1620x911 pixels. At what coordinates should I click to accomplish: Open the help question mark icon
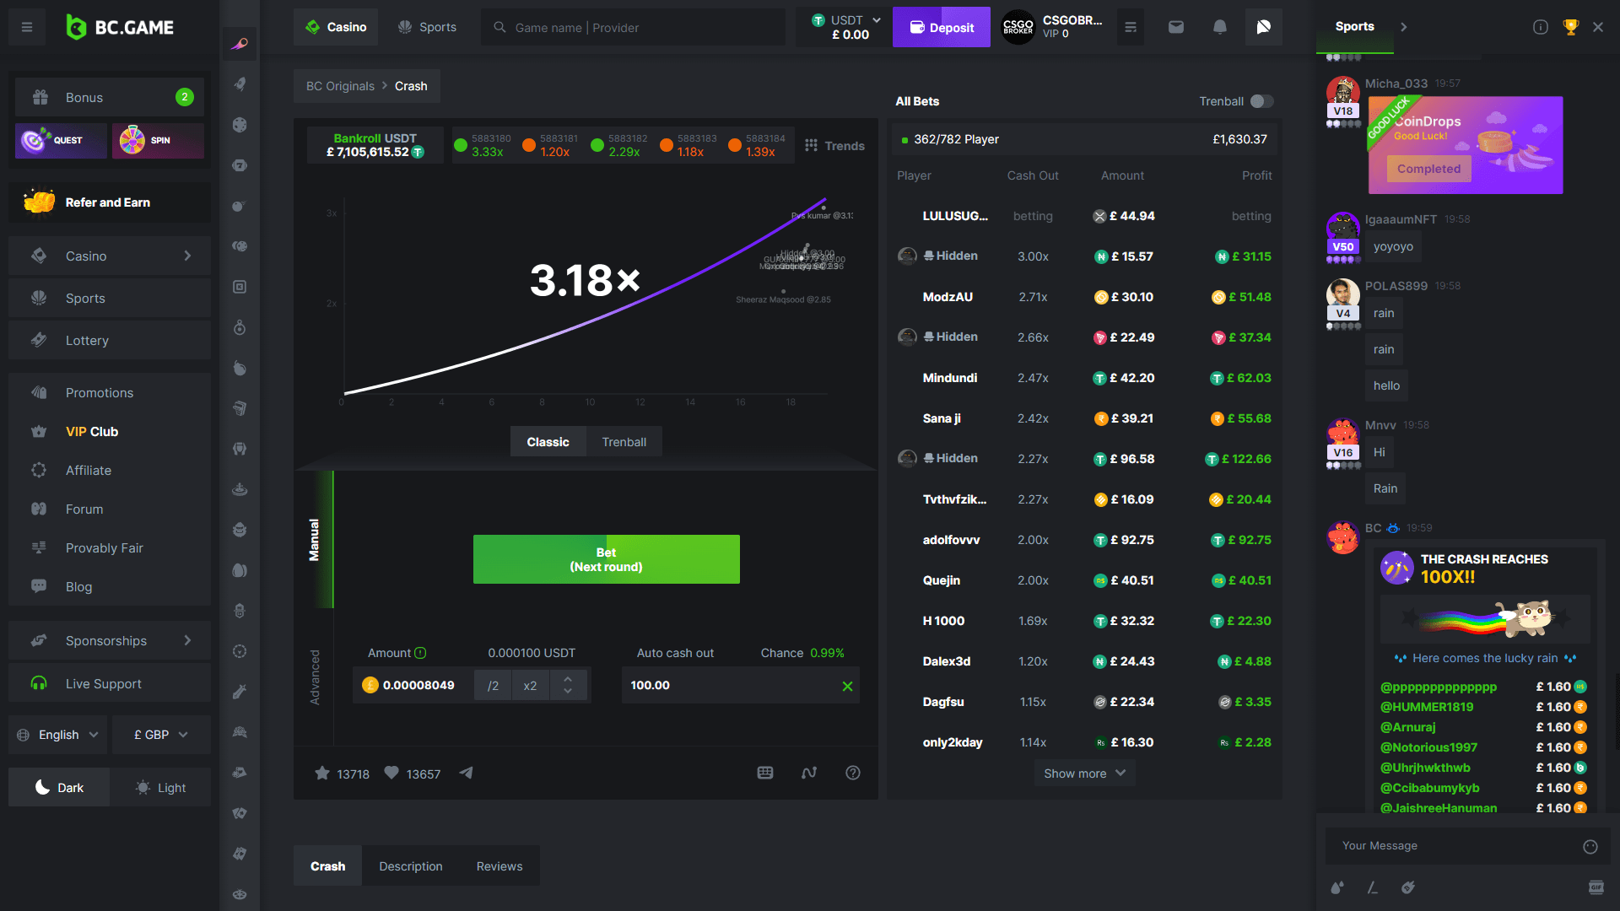(x=853, y=774)
